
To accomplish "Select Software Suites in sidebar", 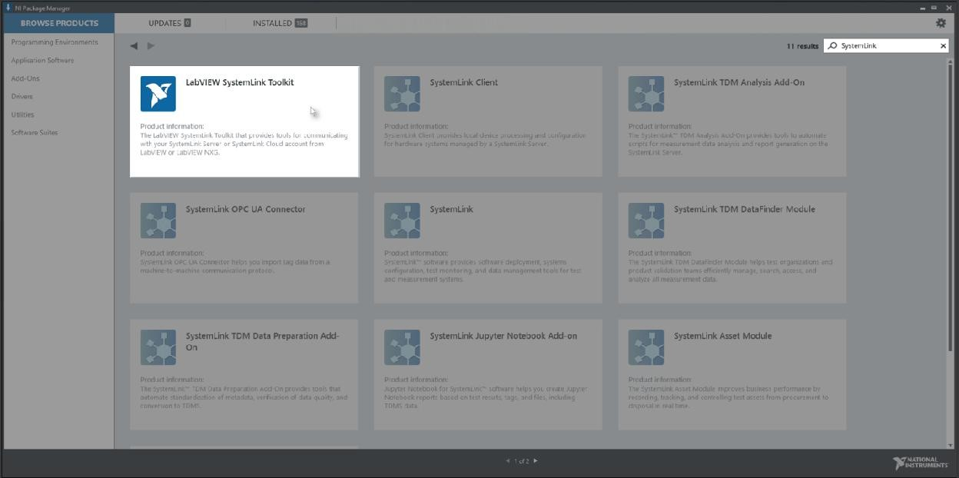I will point(34,133).
